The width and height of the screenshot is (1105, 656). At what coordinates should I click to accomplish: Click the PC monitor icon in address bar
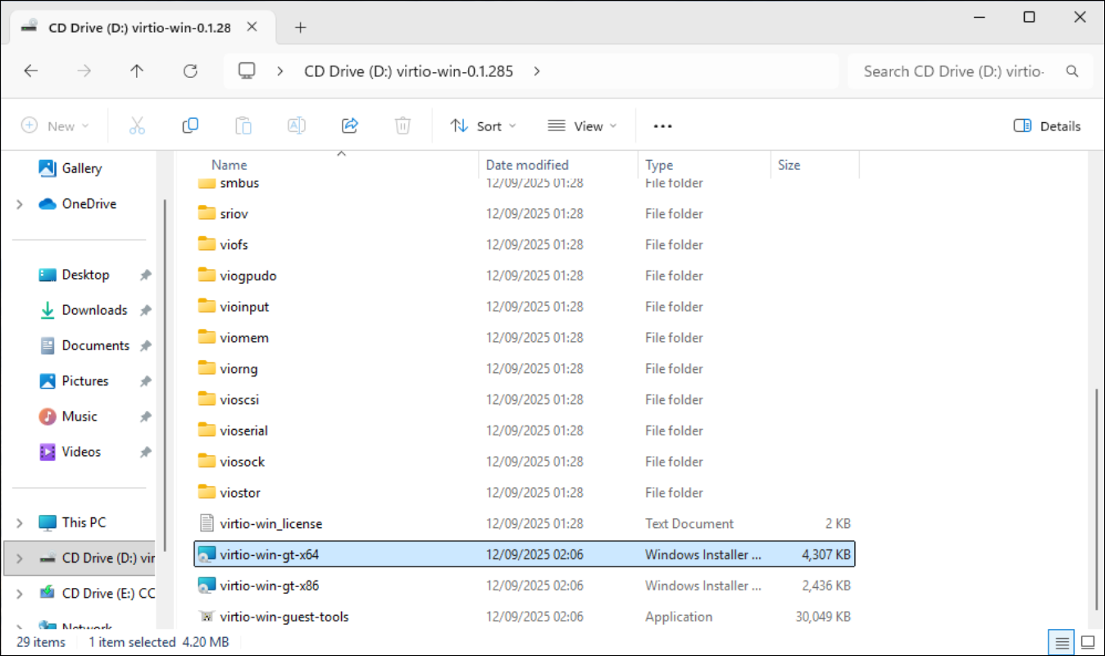(247, 71)
